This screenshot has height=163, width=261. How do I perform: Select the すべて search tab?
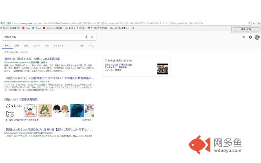coord(7,46)
